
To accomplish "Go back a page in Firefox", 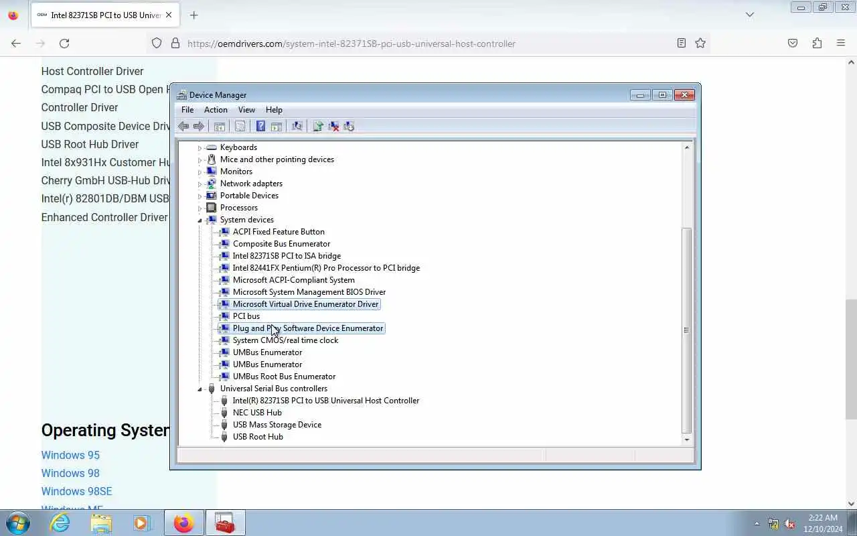I will 16,43.
